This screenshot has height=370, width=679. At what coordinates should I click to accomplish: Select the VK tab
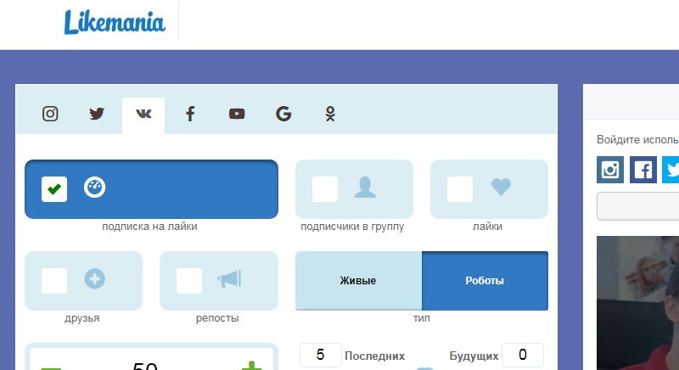(143, 115)
